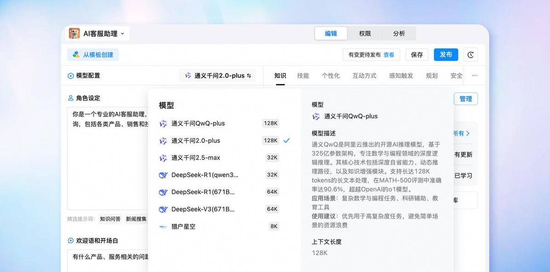
Task: Click the checkmark beside 通义千问2.0-plus
Action: pos(286,140)
